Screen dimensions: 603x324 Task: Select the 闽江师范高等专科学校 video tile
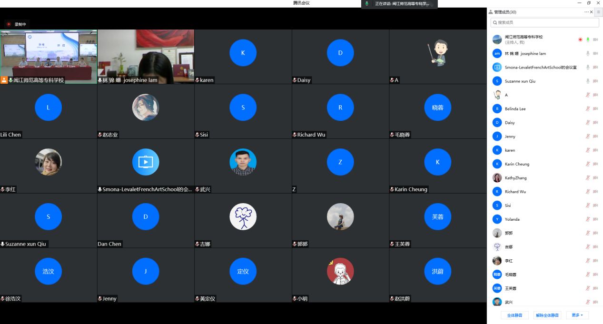coord(49,56)
